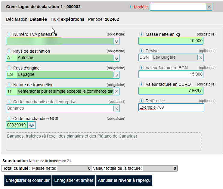Screen dimensions: 223x189
Task: Open the Modèle dropdown
Action: [209, 7]
